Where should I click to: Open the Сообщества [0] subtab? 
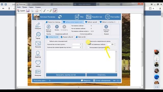coord(52,37)
